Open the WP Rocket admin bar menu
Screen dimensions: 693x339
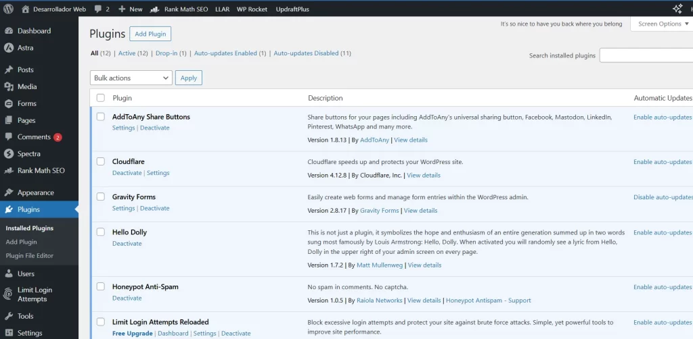click(252, 9)
